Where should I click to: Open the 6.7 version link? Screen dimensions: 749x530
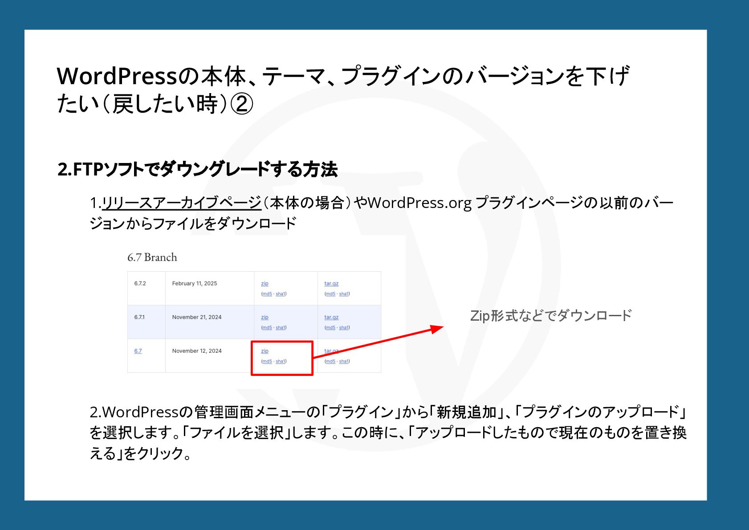[x=138, y=351]
